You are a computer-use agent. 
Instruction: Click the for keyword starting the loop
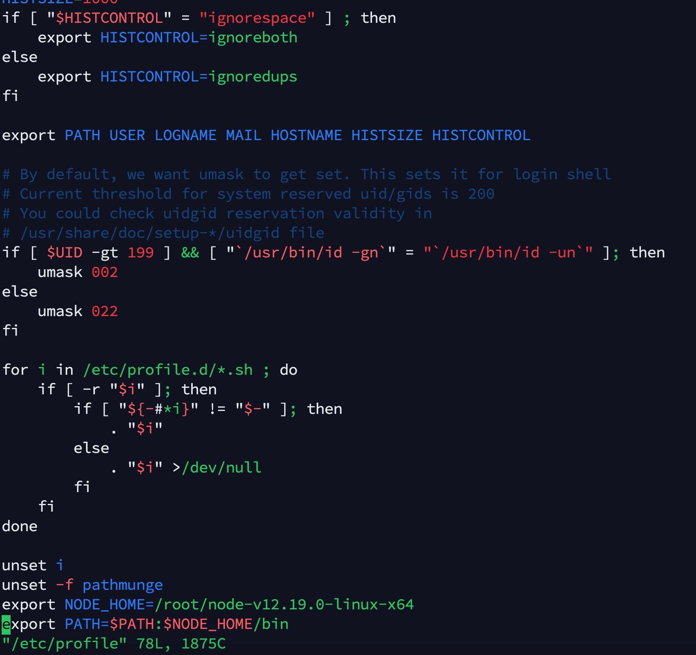tap(15, 370)
